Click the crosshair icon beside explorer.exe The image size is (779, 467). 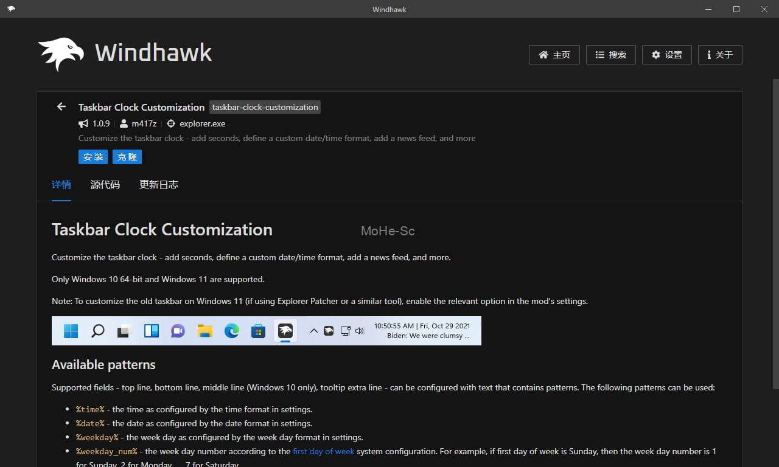(171, 123)
